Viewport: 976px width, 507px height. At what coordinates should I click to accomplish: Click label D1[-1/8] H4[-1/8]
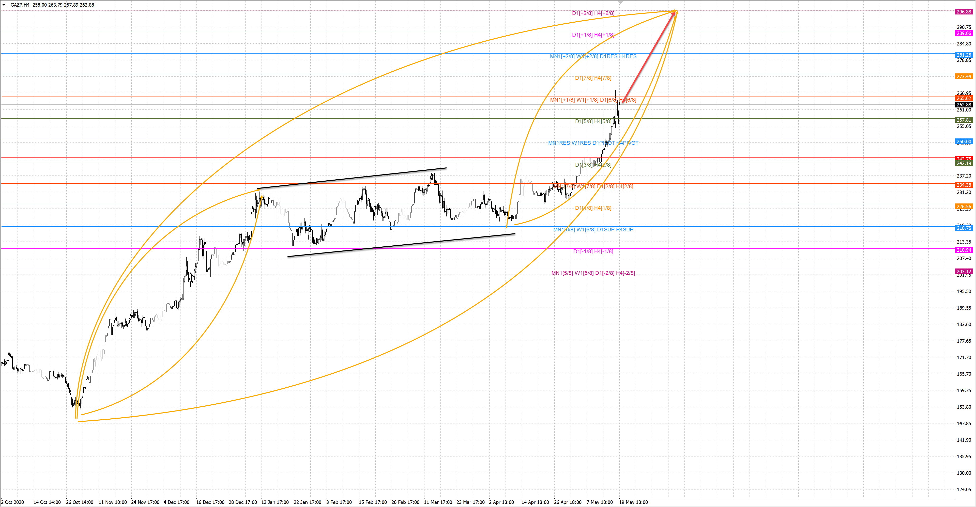pos(593,251)
